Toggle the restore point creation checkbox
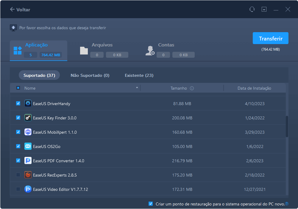298x209 pixels. point(151,204)
